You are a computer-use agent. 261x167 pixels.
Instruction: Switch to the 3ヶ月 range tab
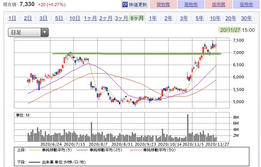[122, 18]
